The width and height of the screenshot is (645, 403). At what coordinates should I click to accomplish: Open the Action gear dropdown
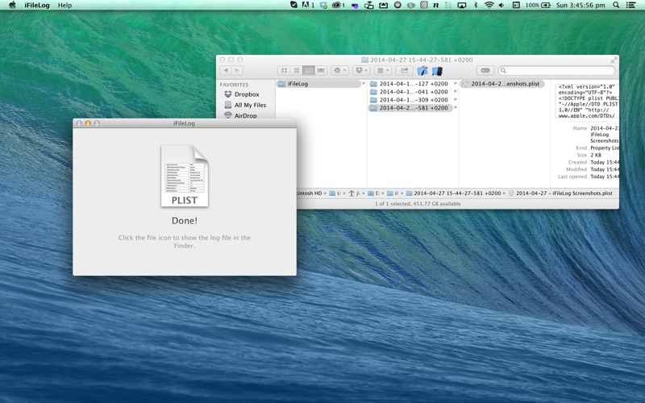pyautogui.click(x=339, y=71)
